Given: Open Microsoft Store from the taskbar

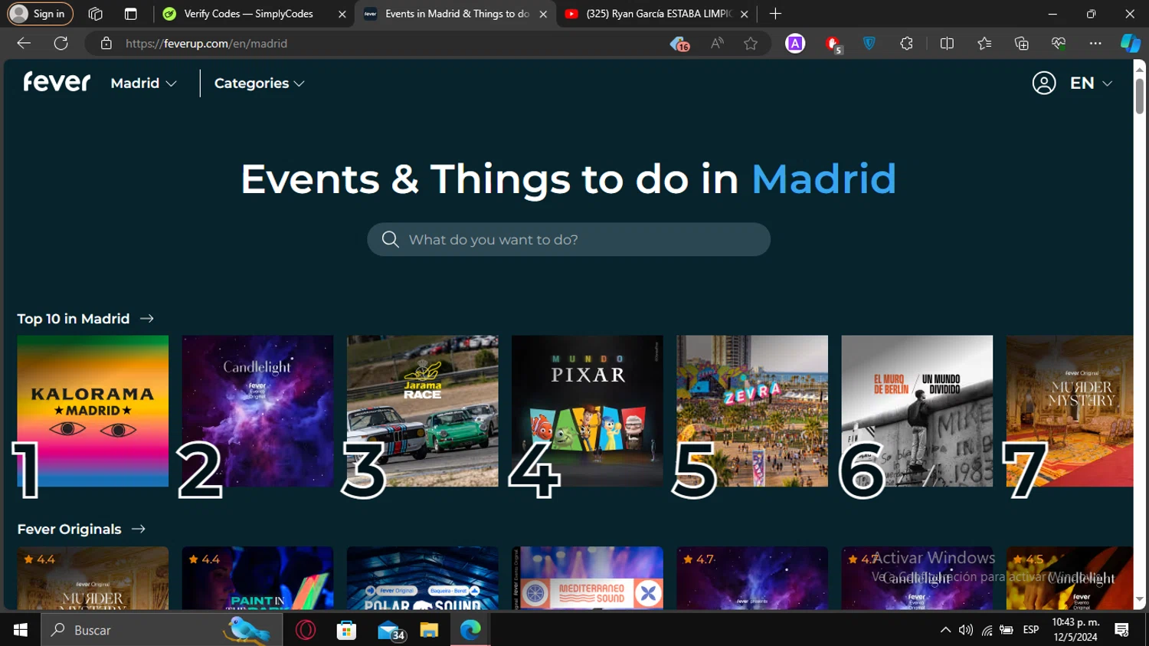Looking at the screenshot, I should [346, 630].
